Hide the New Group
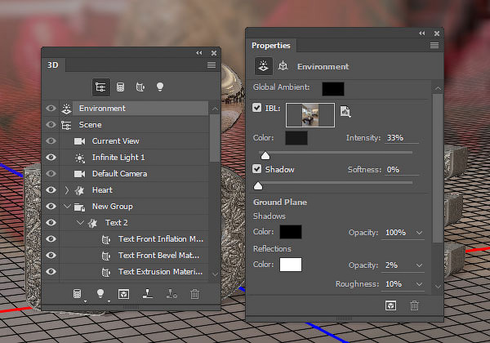 51,206
